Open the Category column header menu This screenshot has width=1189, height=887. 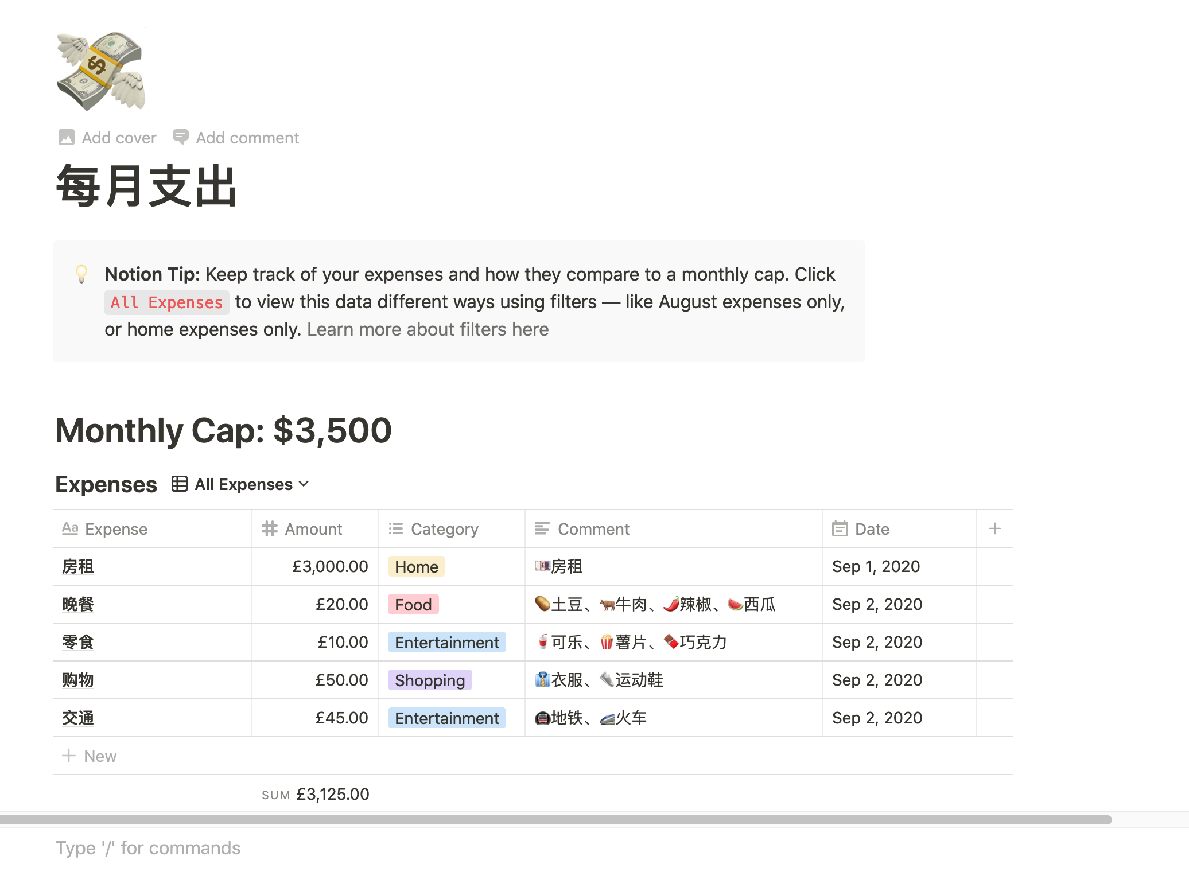[445, 528]
